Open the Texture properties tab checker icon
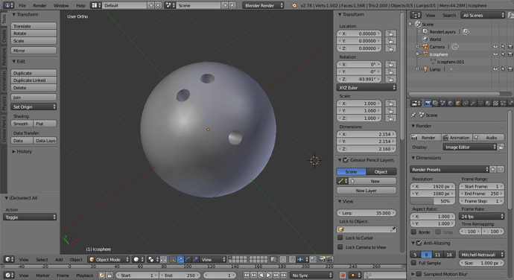 [x=496, y=104]
